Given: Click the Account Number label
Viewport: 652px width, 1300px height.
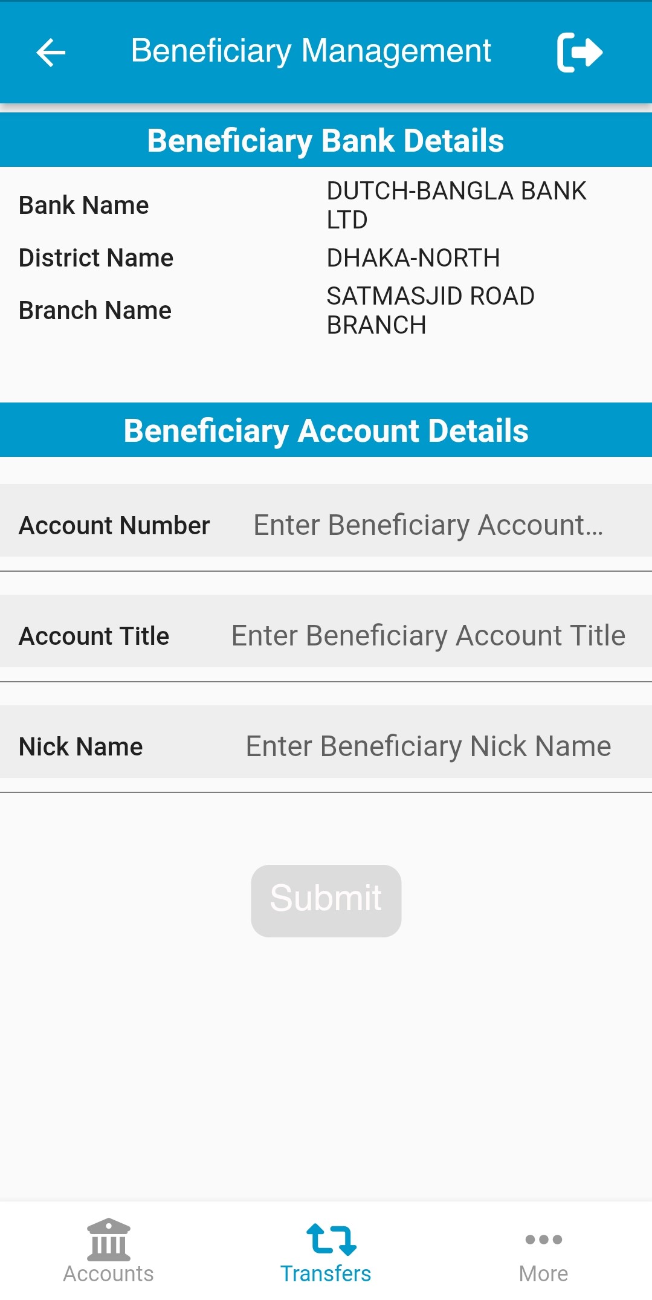Looking at the screenshot, I should pyautogui.click(x=114, y=525).
